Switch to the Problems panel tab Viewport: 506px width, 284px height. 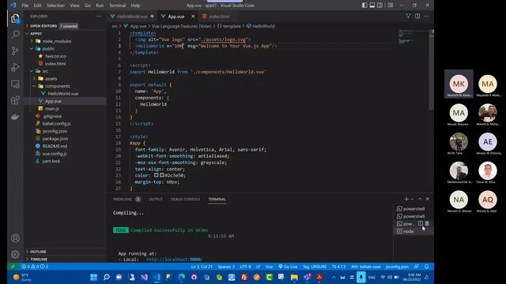click(126, 199)
